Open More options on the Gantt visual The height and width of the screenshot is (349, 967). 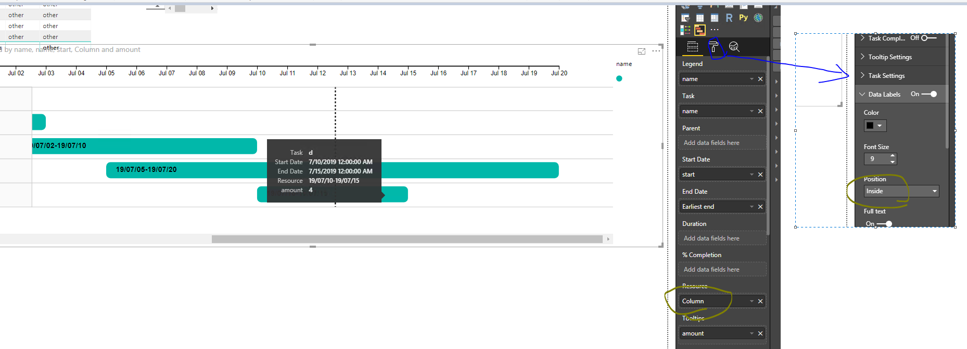pyautogui.click(x=656, y=51)
